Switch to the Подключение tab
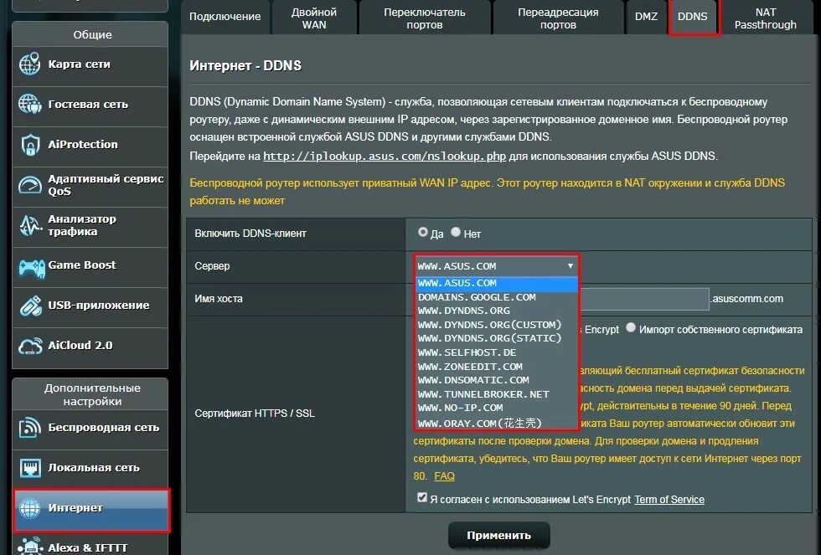The height and width of the screenshot is (555, 821). (225, 17)
